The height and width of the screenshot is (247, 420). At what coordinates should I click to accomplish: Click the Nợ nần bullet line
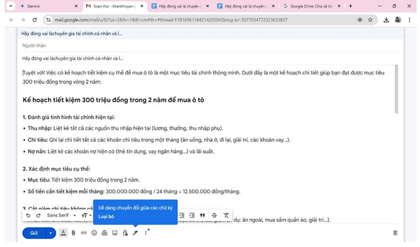coord(121,152)
